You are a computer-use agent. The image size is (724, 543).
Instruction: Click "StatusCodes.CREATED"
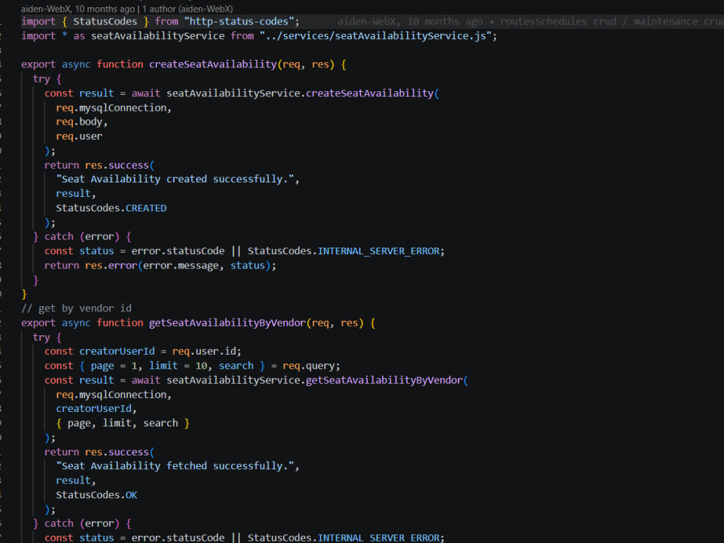[111, 209]
